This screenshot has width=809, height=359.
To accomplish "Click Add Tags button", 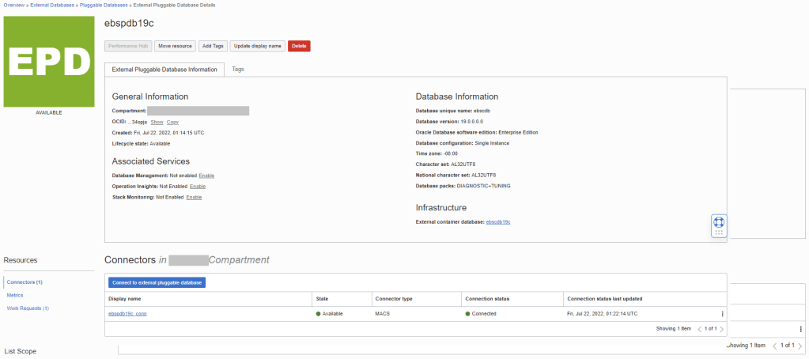I will [x=212, y=46].
